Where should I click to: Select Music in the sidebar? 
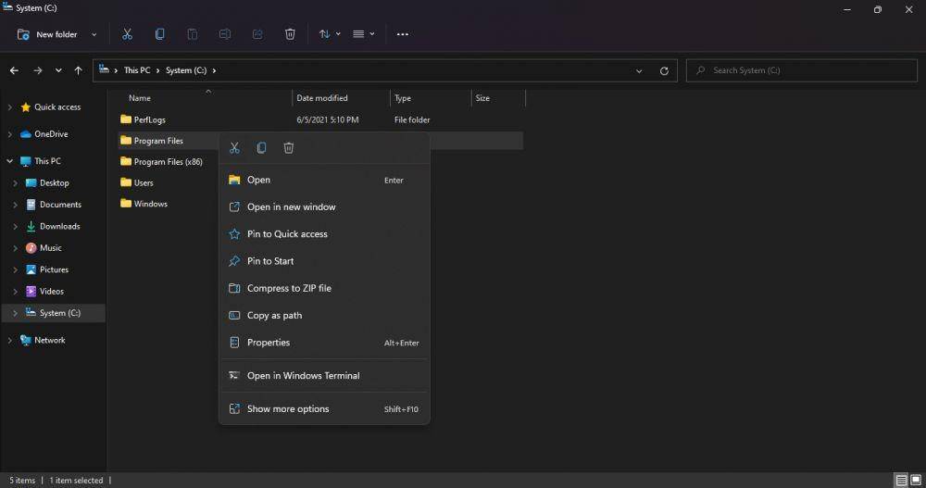pos(50,248)
